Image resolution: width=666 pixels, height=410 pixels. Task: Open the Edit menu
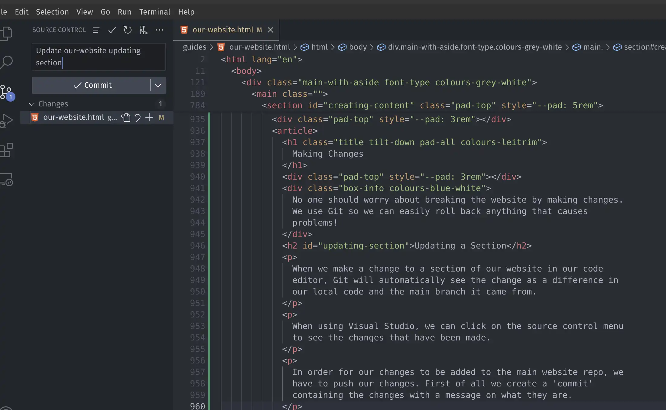pos(22,12)
